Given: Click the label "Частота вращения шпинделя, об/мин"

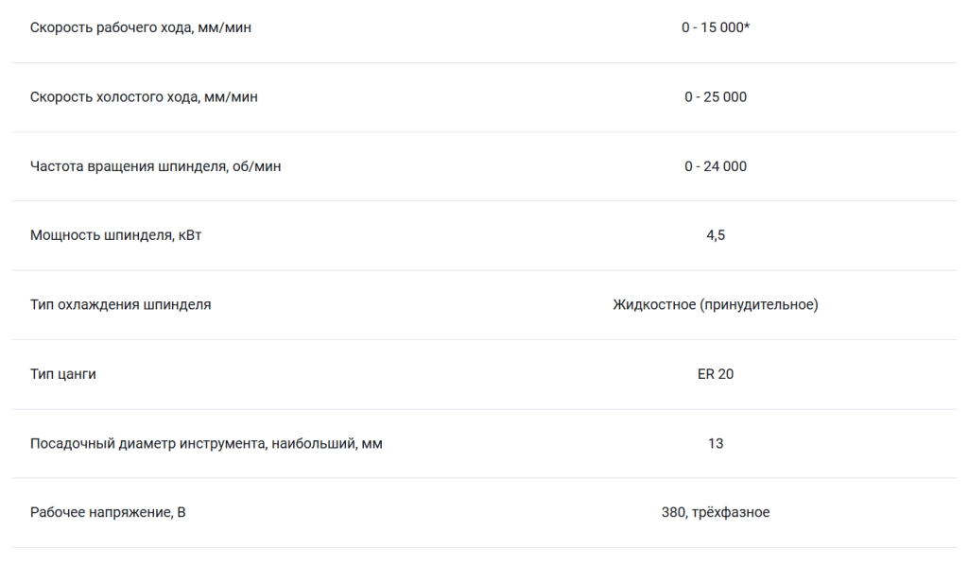Looking at the screenshot, I should point(156,166).
